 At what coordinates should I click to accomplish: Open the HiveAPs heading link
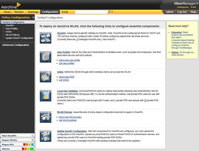click(61, 33)
